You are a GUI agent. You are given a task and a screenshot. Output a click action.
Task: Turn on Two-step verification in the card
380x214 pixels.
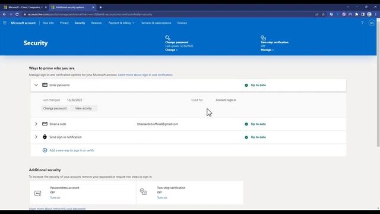pyautogui.click(x=162, y=197)
